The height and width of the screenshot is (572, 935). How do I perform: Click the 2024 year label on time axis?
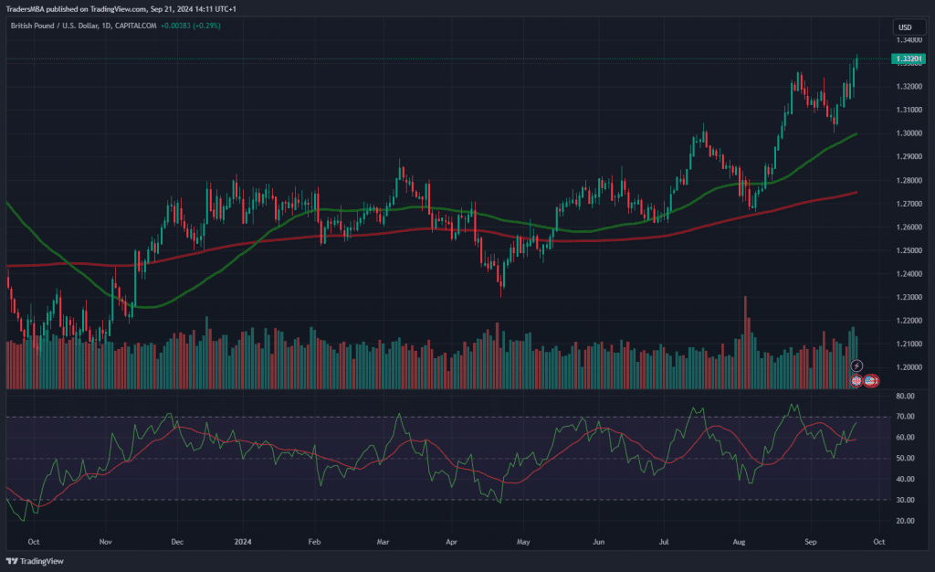coord(244,541)
